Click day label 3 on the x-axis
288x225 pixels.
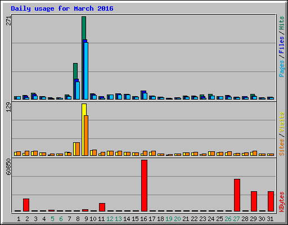click(35, 219)
